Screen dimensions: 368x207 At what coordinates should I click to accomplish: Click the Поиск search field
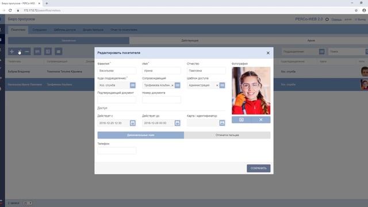point(347,51)
